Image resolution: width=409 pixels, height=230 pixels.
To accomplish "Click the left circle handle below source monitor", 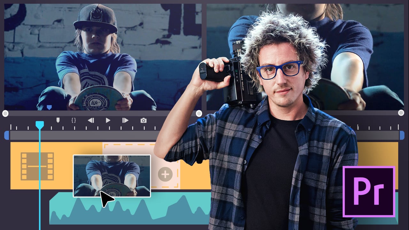I will click(x=5, y=113).
